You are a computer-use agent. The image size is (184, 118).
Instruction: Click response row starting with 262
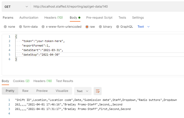click(69, 104)
